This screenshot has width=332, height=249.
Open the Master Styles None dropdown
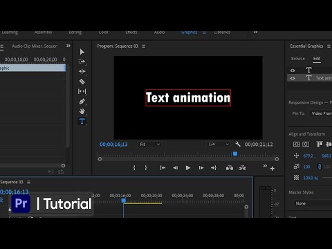(x=313, y=203)
